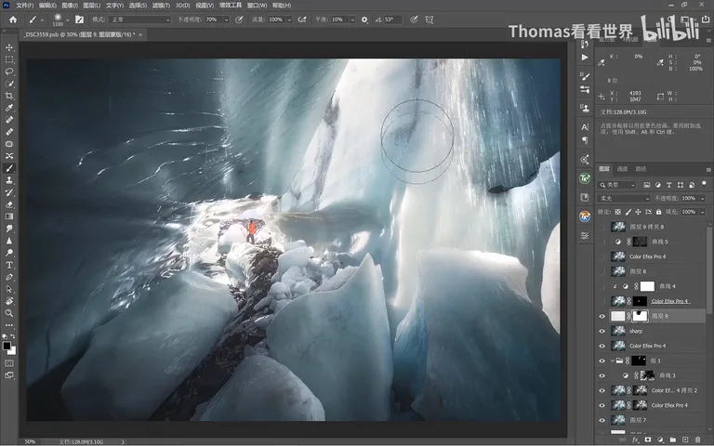Select the Zoom tool in toolbox

click(9, 313)
